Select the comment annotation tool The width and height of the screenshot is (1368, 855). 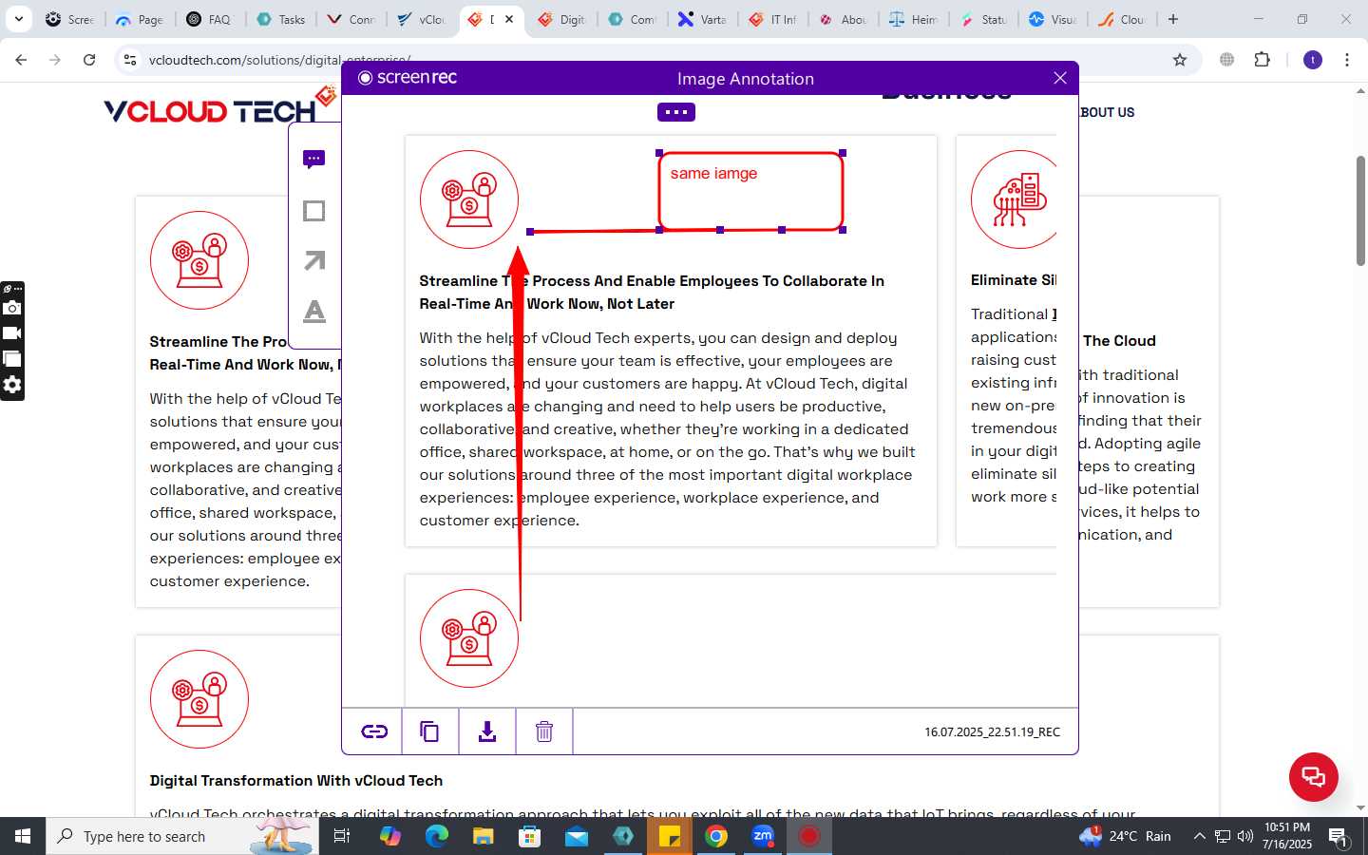(314, 159)
